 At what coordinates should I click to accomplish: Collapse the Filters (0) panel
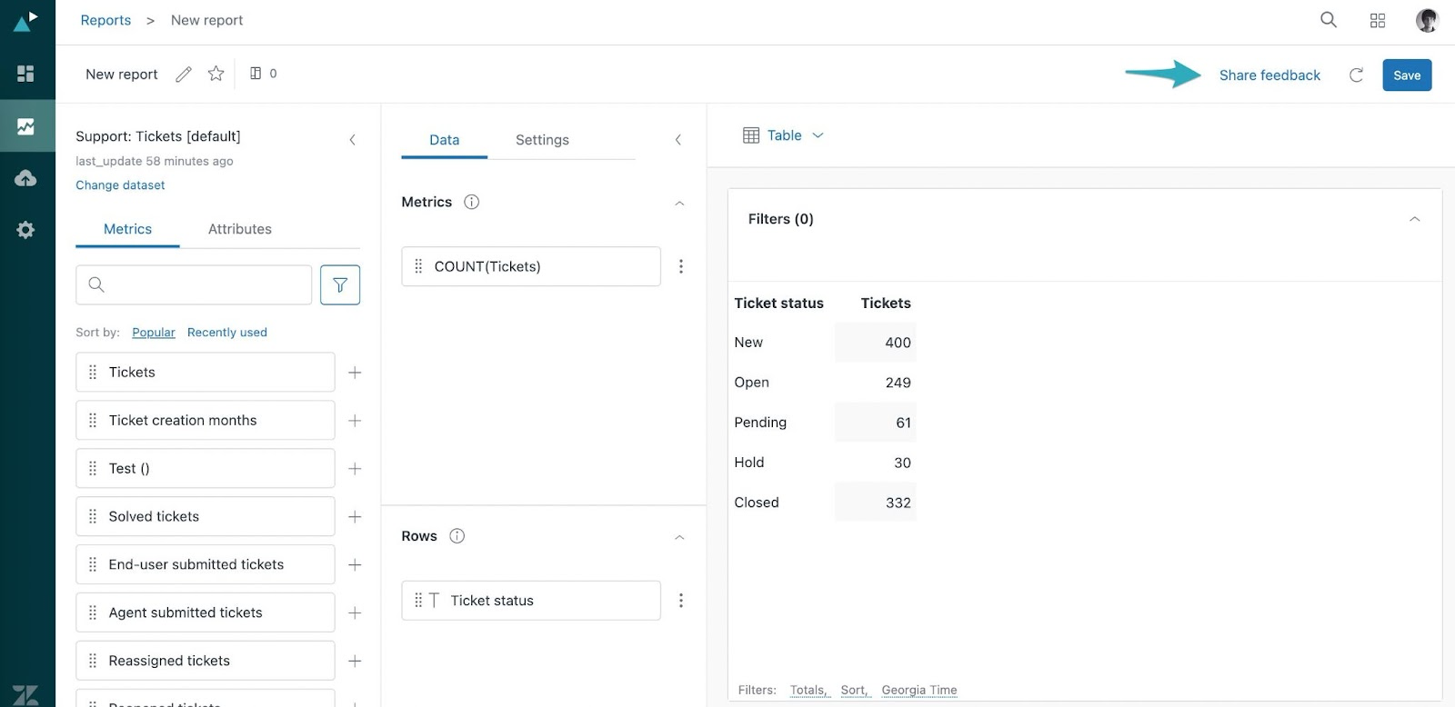click(x=1414, y=219)
